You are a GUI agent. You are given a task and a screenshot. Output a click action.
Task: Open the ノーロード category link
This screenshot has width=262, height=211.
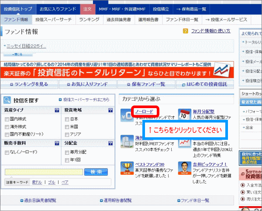[144, 112]
